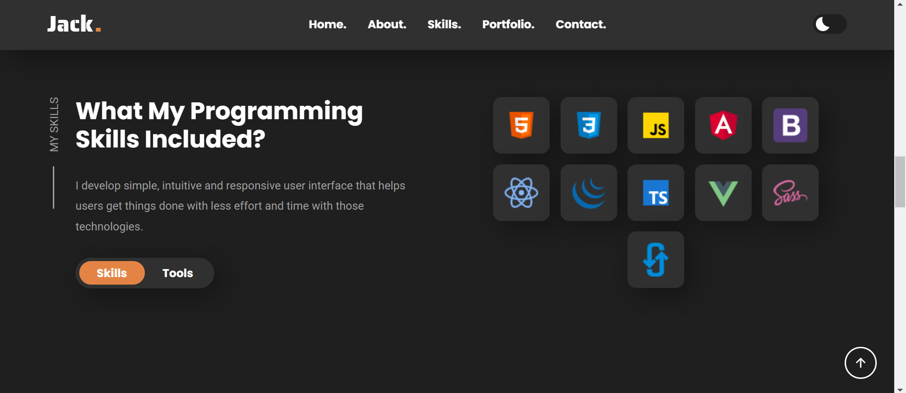Viewport: 906px width, 393px height.
Task: Click the CSS3 skill icon
Action: click(x=589, y=125)
